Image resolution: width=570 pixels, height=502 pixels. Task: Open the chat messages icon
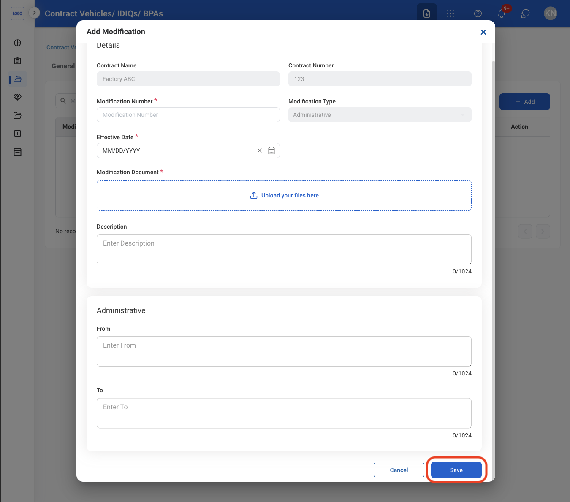tap(525, 13)
